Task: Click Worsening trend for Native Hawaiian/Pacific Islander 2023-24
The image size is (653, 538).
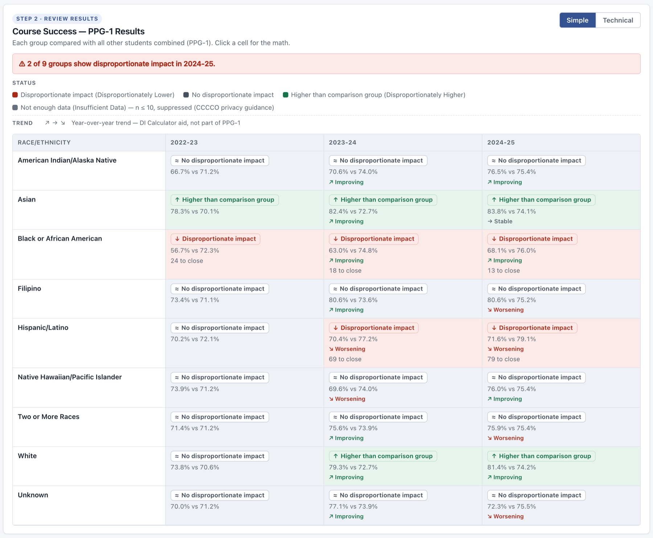Action: point(347,399)
